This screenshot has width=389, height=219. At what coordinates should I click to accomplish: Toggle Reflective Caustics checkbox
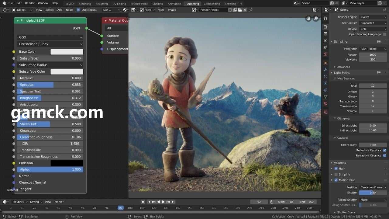(x=385, y=150)
